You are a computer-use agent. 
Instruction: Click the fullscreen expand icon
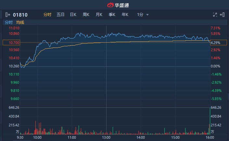(x=215, y=15)
